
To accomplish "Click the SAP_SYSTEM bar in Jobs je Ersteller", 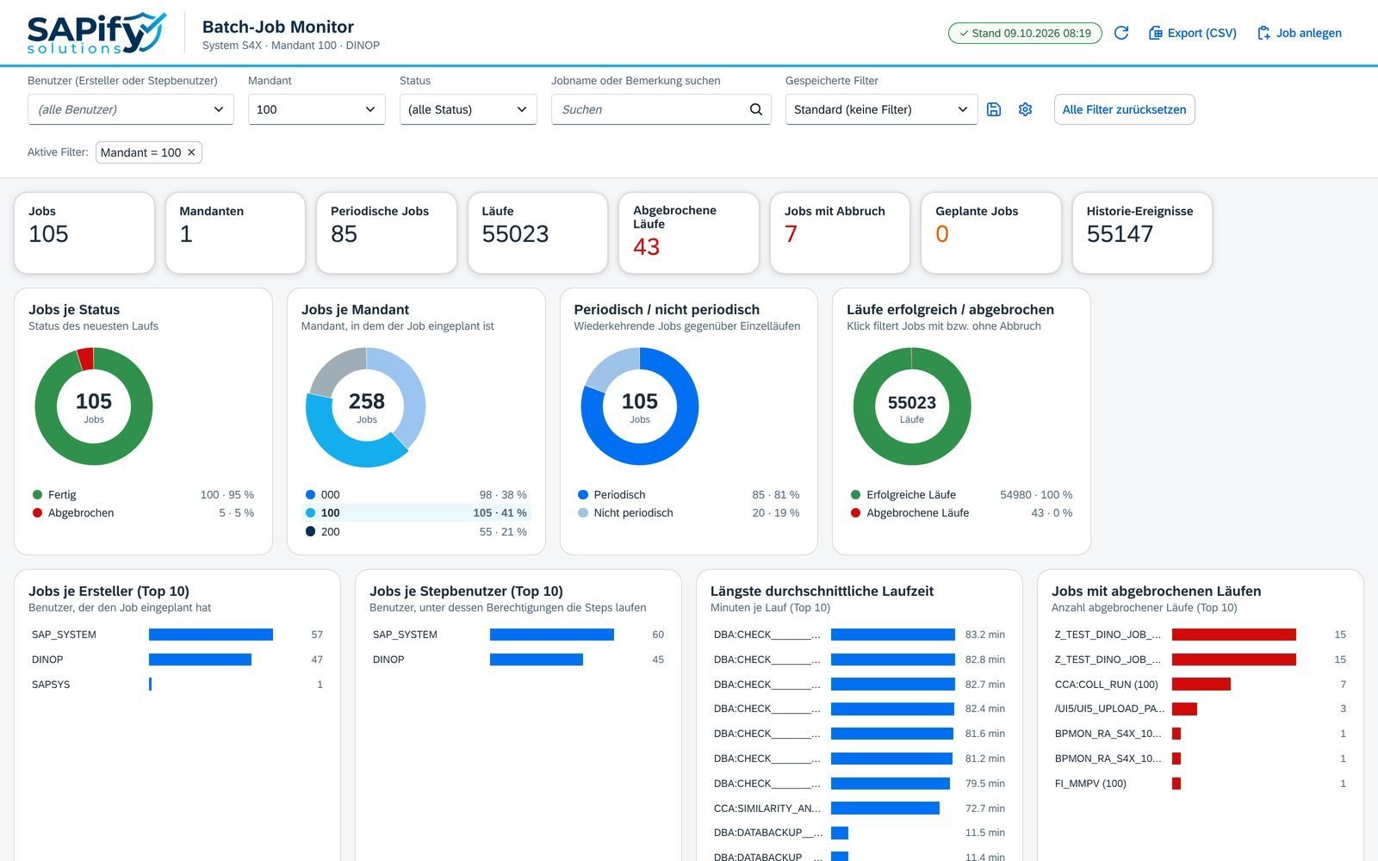I will (211, 635).
